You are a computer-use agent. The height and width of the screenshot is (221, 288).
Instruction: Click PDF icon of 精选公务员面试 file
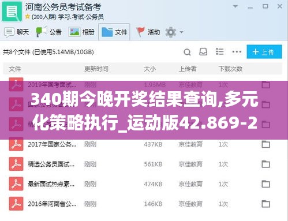click(16, 164)
